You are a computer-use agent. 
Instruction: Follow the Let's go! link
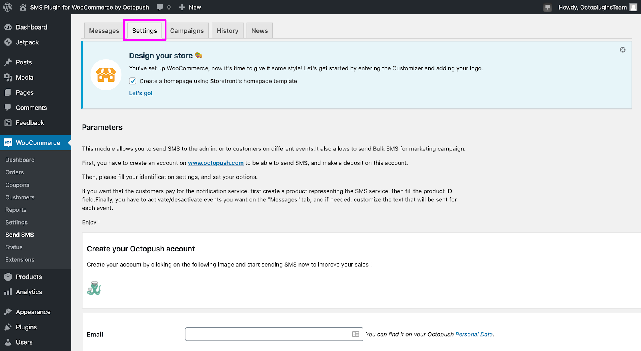pos(141,93)
